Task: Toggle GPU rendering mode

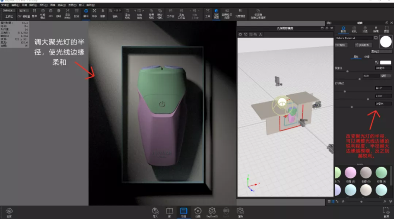Action: pyautogui.click(x=51, y=13)
